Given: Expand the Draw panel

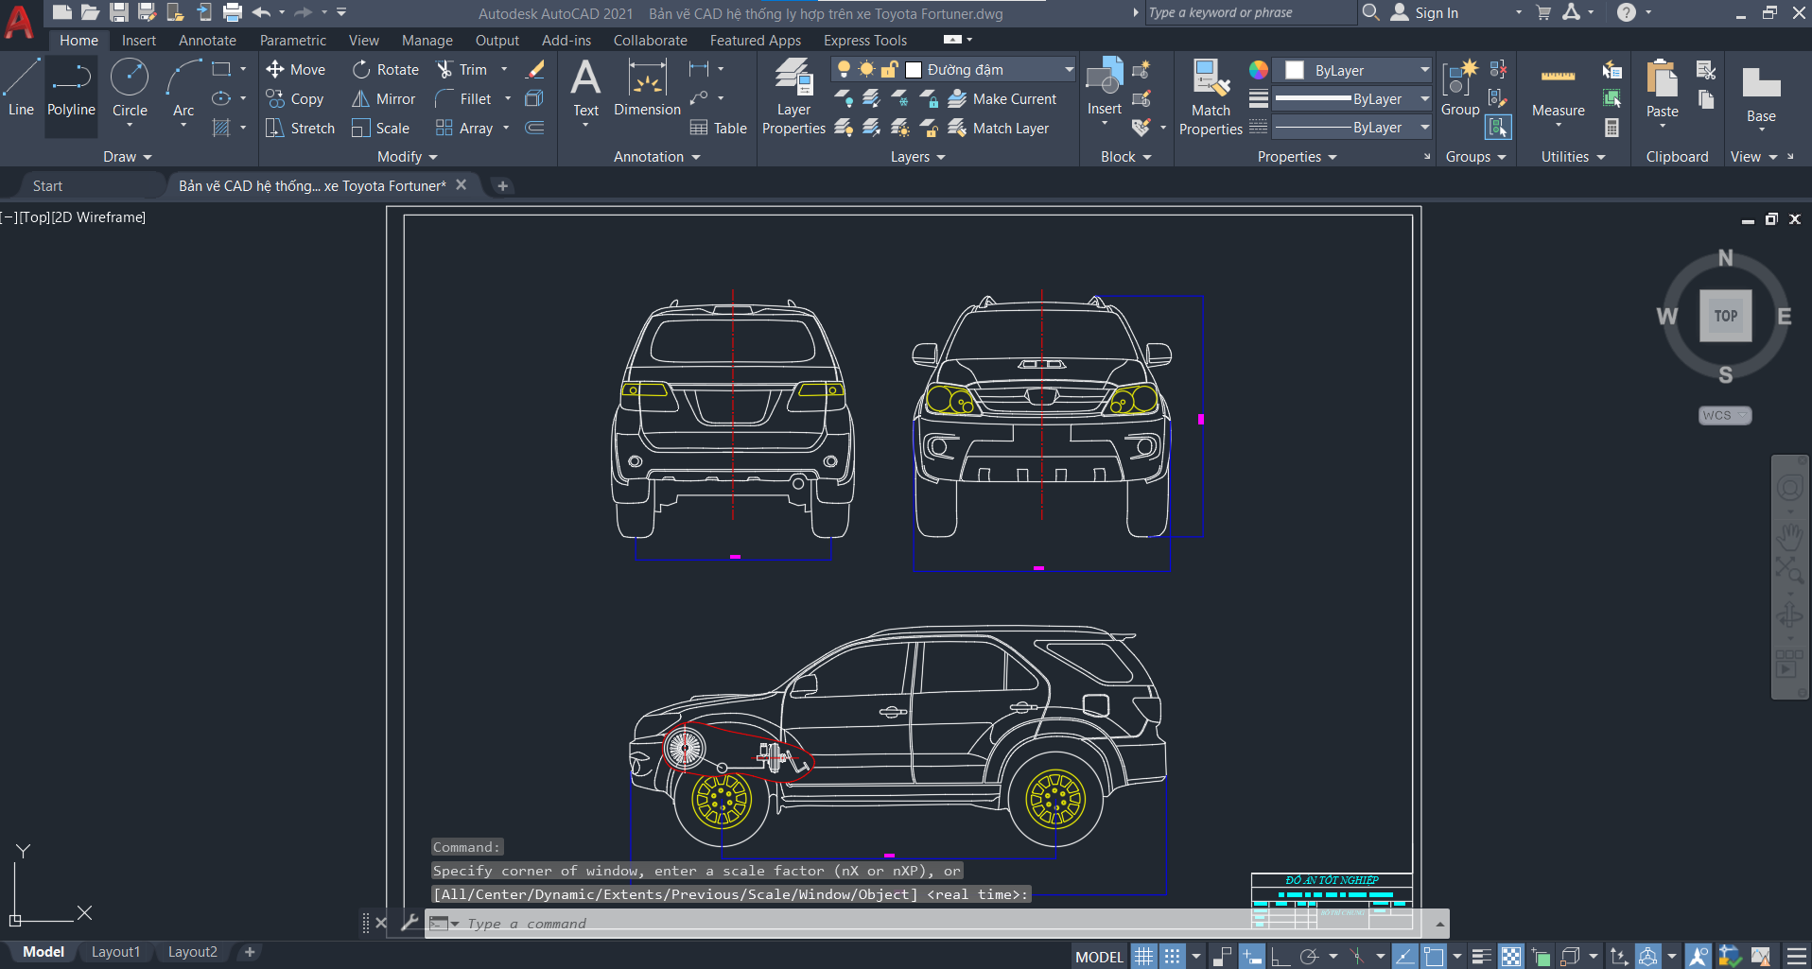Looking at the screenshot, I should (128, 156).
